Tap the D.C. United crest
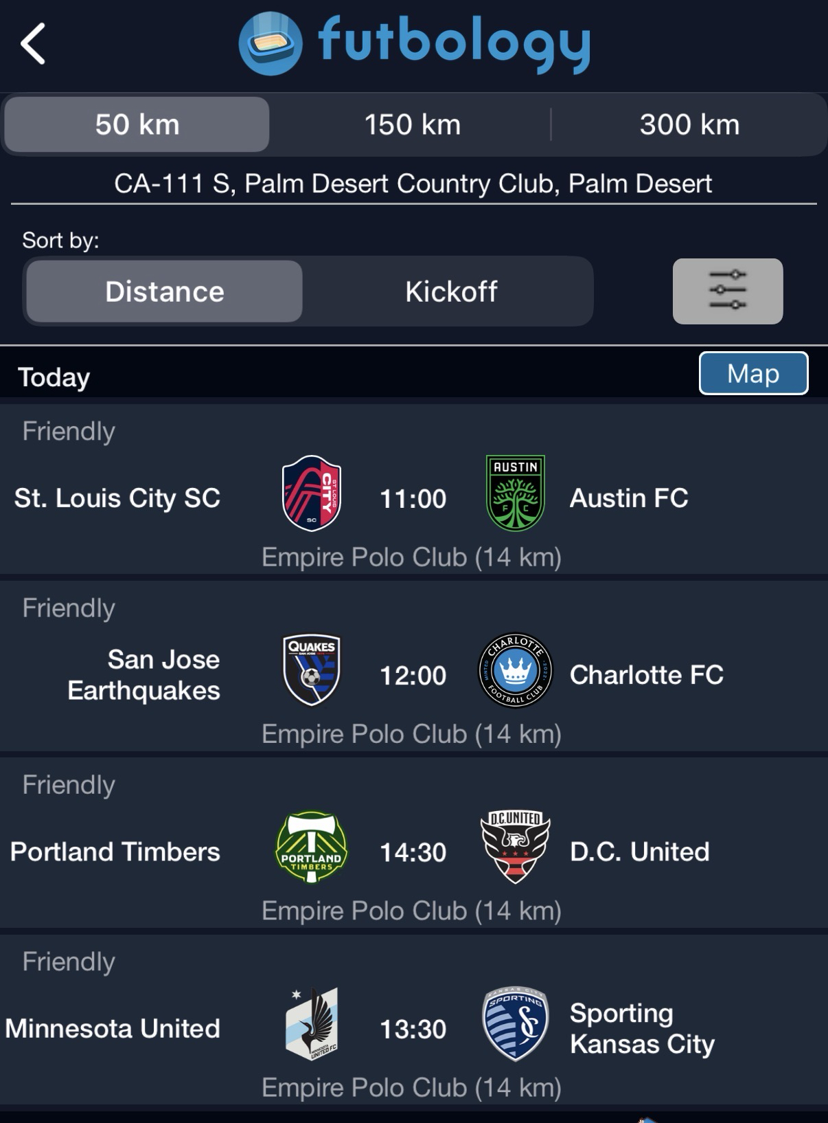The image size is (828, 1123). pyautogui.click(x=515, y=847)
